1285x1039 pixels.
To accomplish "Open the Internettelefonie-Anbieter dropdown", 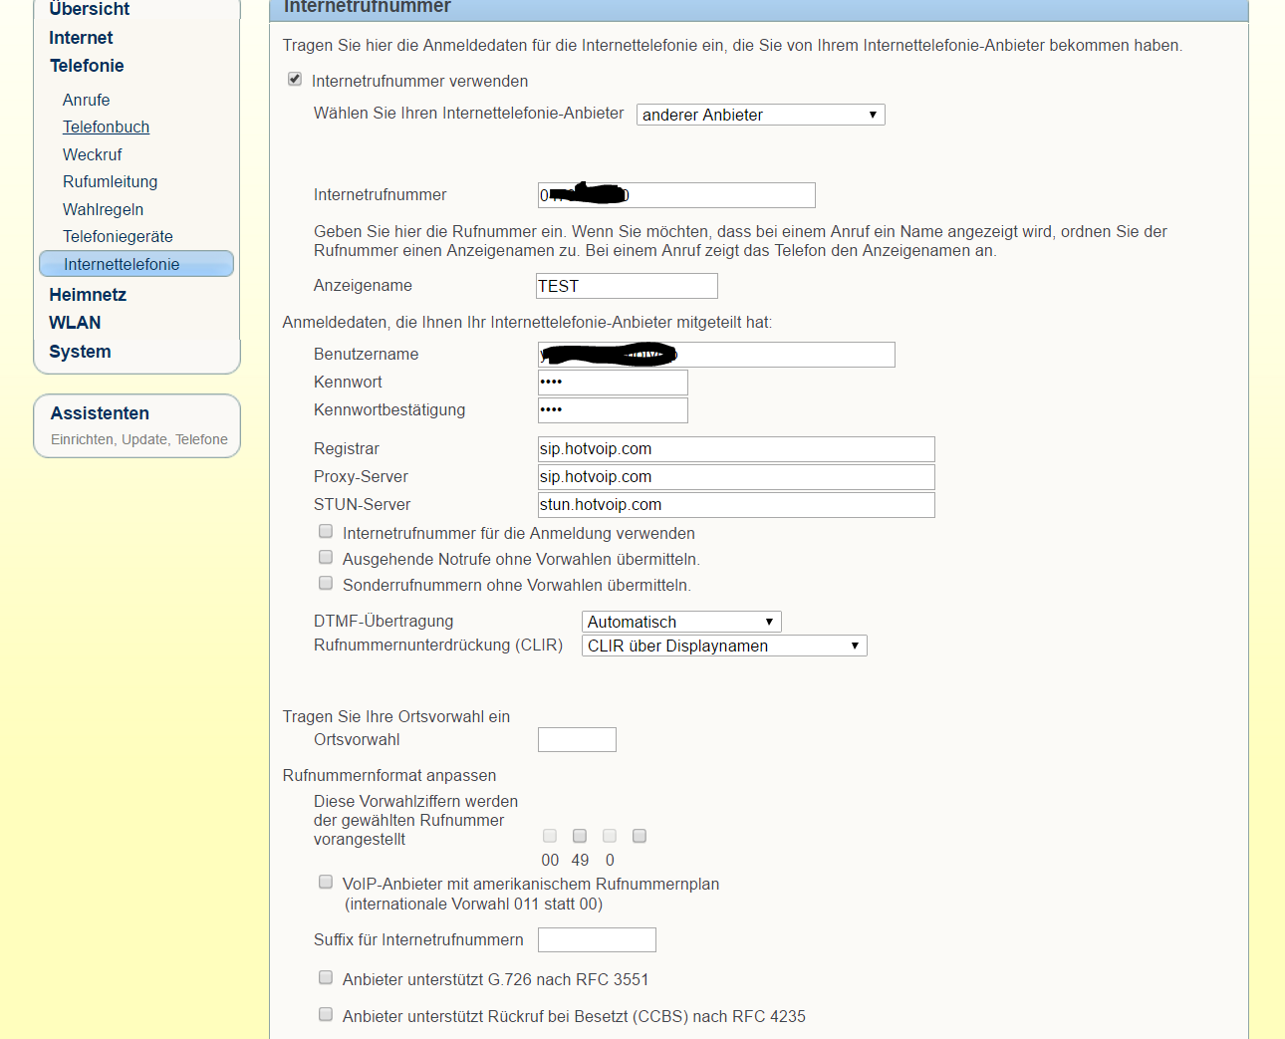I will [760, 115].
